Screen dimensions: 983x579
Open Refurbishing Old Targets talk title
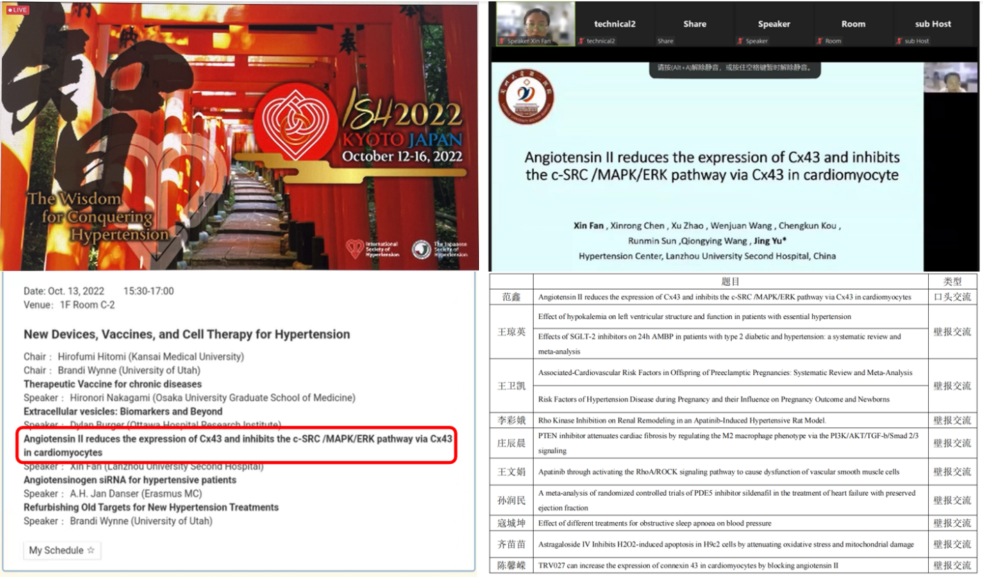[x=151, y=508]
